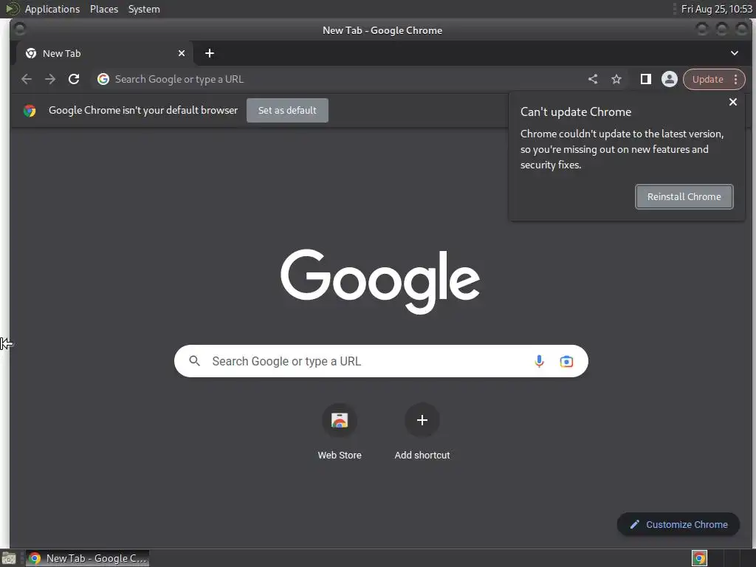Click the clock showing Fri Aug 25
Screen dimensions: 756x567
[716, 9]
